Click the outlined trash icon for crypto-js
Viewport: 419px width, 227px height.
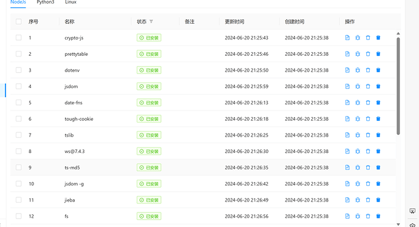click(368, 38)
